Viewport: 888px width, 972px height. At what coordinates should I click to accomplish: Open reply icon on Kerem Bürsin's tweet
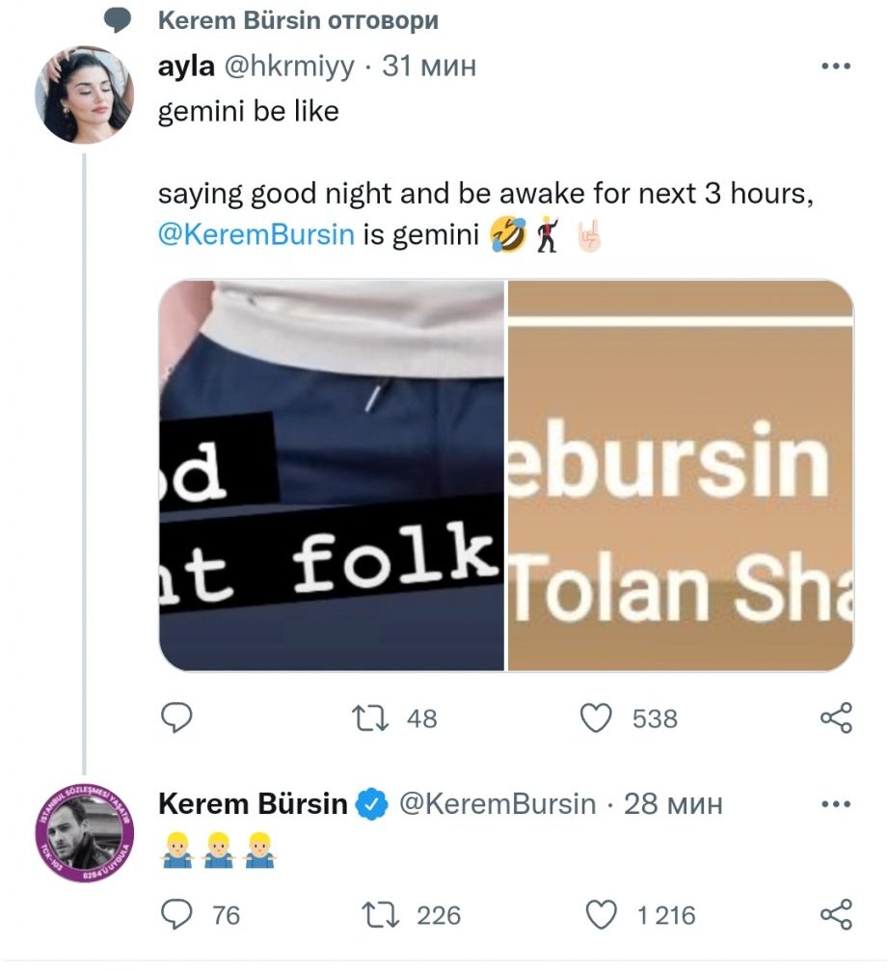[177, 912]
